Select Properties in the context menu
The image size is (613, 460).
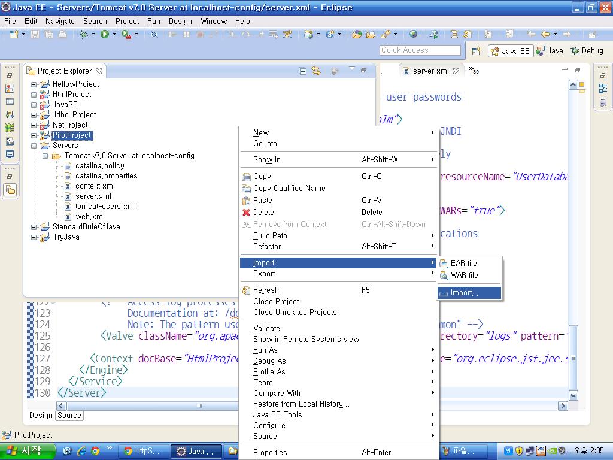click(x=338, y=453)
